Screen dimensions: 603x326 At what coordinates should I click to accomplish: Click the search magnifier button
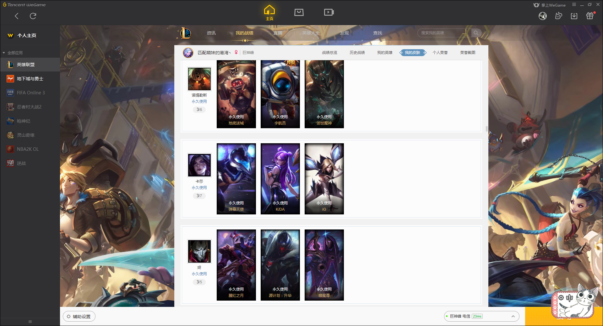click(x=476, y=33)
